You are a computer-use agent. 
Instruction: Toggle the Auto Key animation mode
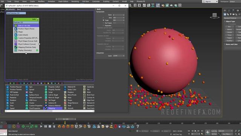214,131
